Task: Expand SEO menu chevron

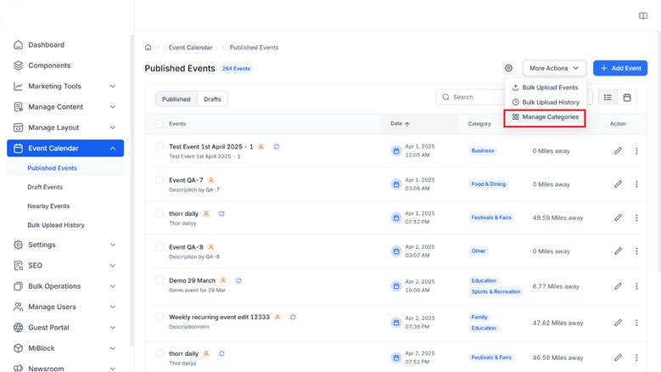Action: tap(113, 265)
